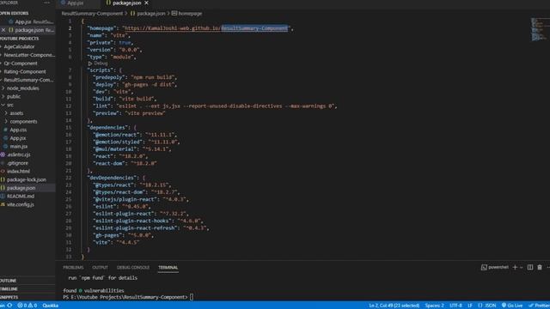The height and width of the screenshot is (309, 550).
Task: Collapse the src folder
Action: [x=9, y=105]
